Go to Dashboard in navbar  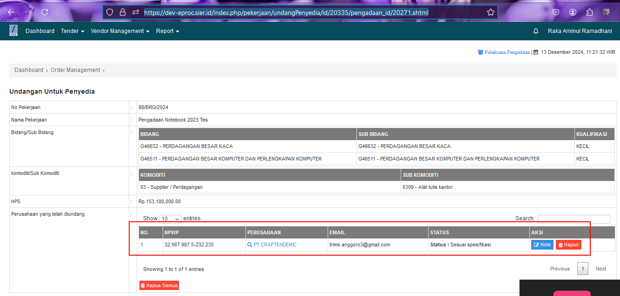pyautogui.click(x=40, y=31)
